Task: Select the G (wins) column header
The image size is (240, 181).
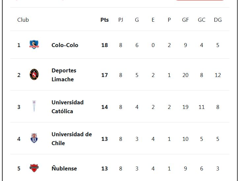Action: tap(137, 20)
